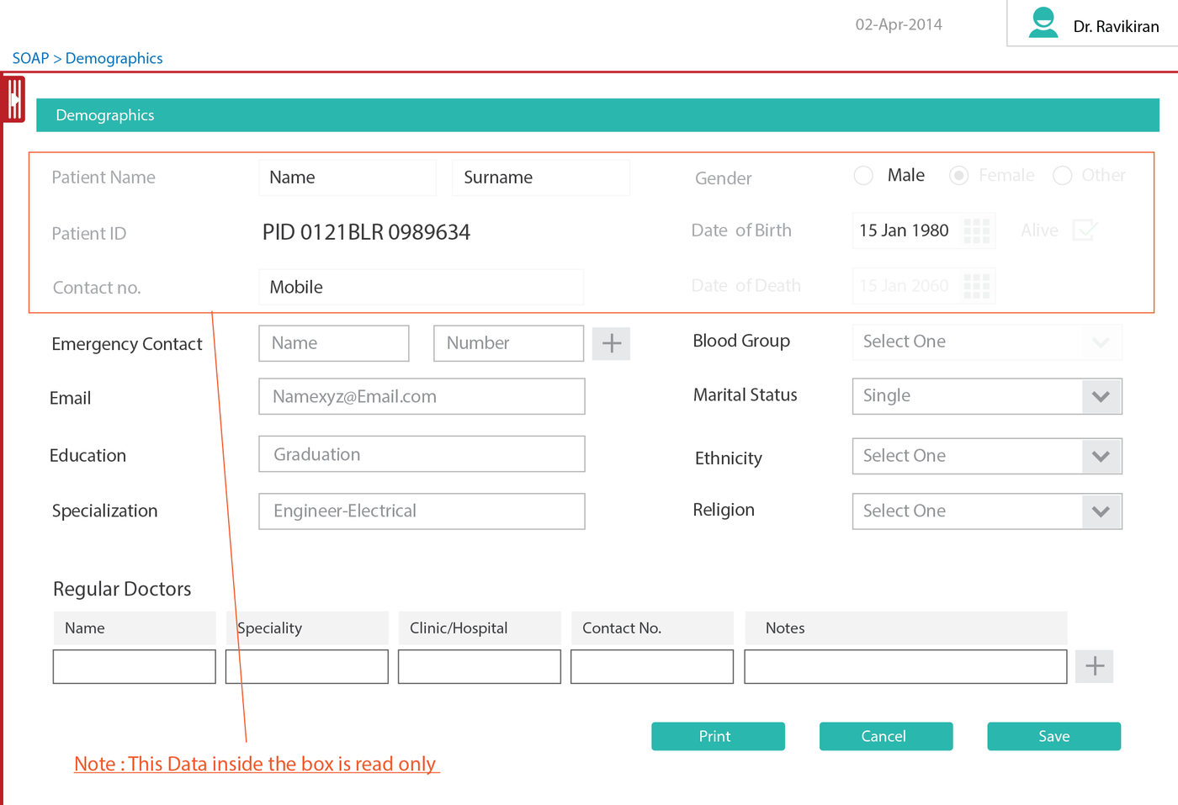1178x805 pixels.
Task: Open the Date of Birth calendar picker
Action: [976, 230]
